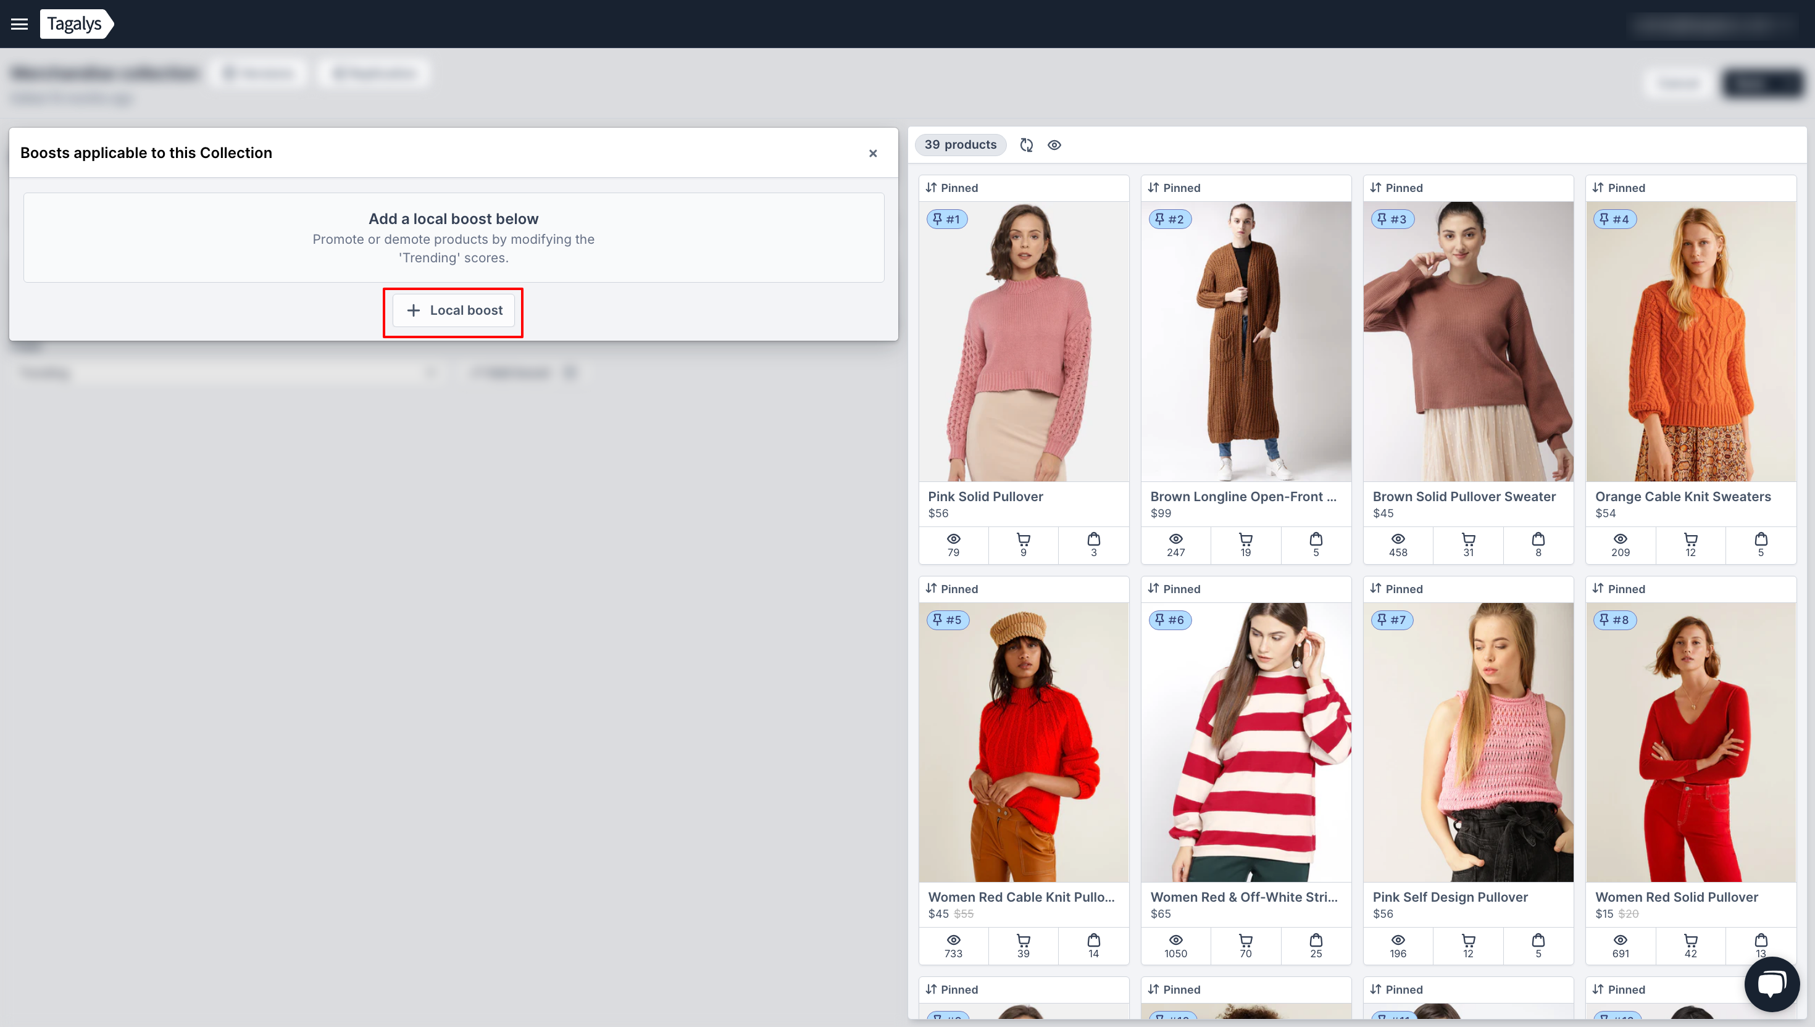Click sort arrows on Brown Solid Pullover card
Screen dimensions: 1815x1027
click(1375, 188)
